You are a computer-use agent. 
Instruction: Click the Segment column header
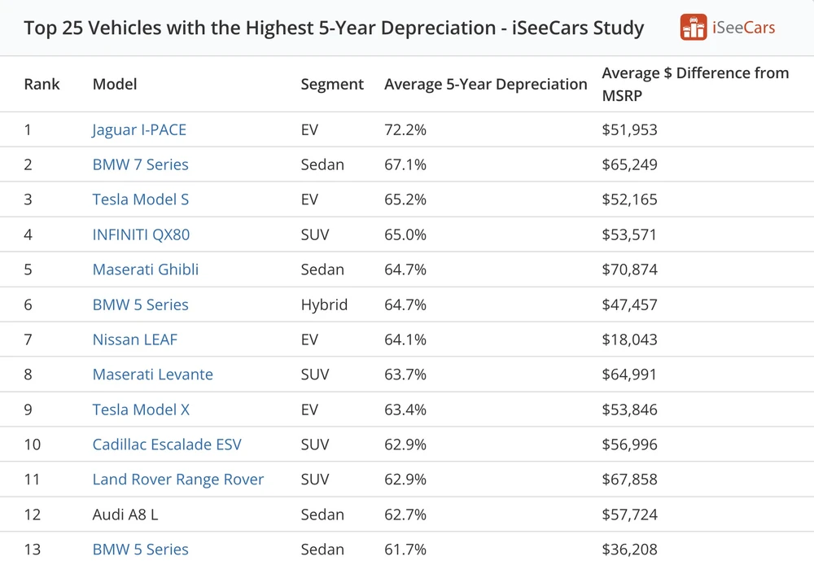click(332, 84)
